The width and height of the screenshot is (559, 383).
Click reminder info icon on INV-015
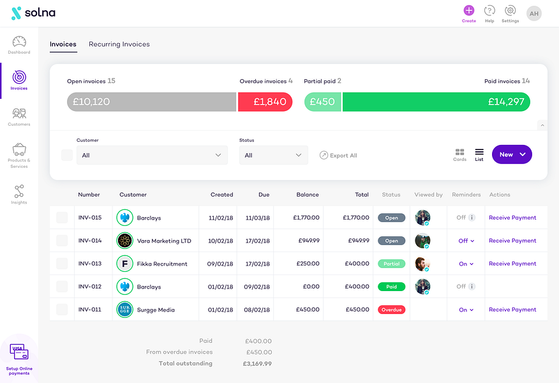(x=472, y=217)
